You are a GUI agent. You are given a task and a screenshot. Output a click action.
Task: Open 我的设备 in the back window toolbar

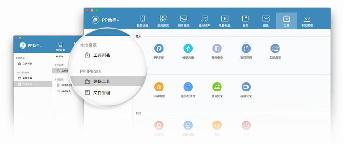pos(60,46)
